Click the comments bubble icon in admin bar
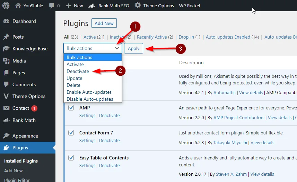The image size is (297, 182). (x=52, y=6)
